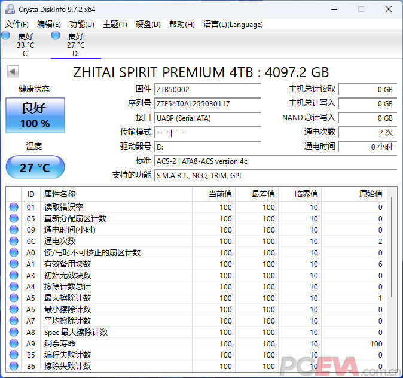Open the 语言(L)(Language) menu

click(233, 25)
